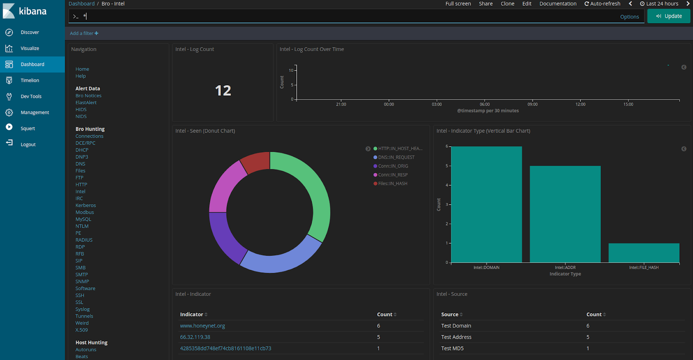Open the Management gear icon

(9, 112)
